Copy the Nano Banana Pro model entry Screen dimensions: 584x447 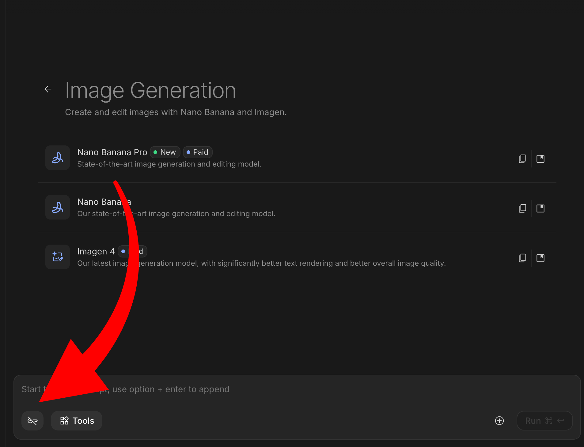click(x=522, y=159)
